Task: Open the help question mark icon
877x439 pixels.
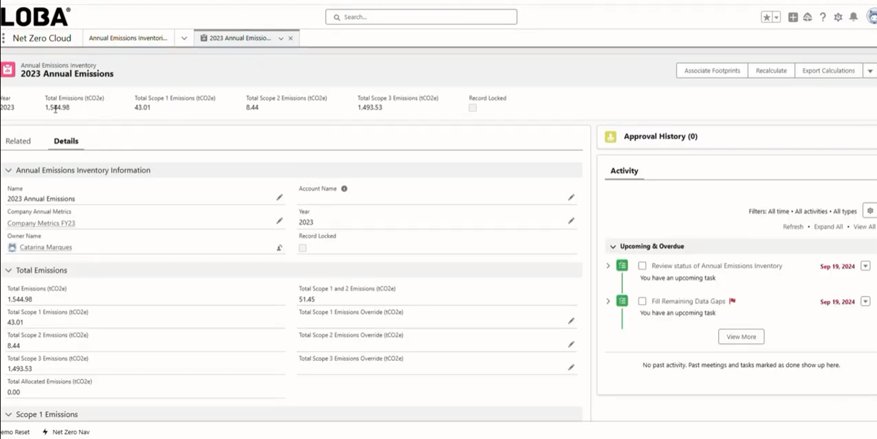Action: point(823,17)
